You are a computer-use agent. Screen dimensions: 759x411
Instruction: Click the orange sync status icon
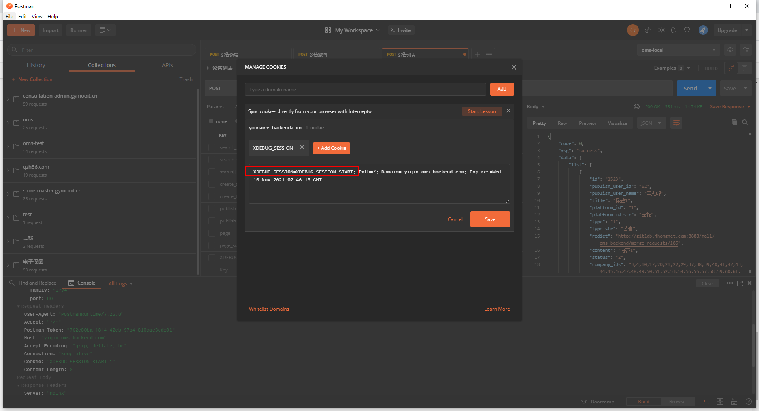[632, 30]
